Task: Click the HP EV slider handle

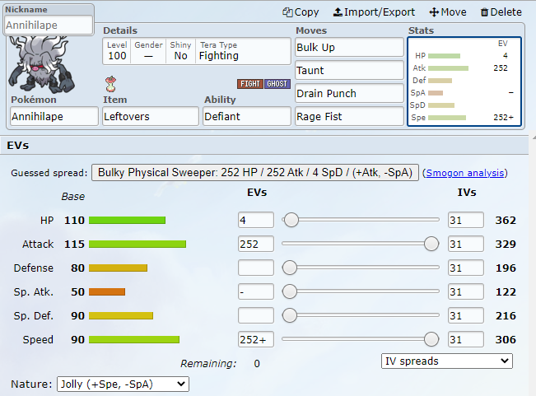Action: click(x=291, y=220)
